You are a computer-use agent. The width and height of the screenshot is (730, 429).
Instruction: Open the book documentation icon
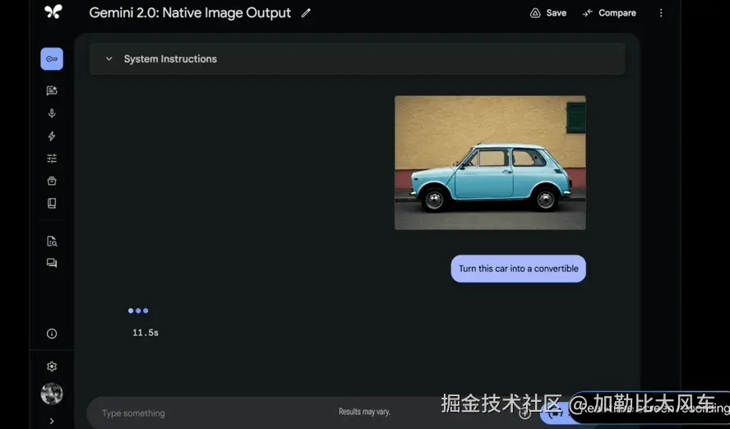(52, 203)
